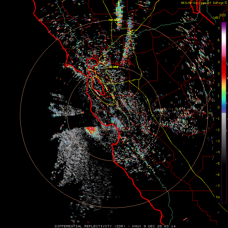Click the -7 dB scale tick label
This screenshot has width=228, height=228.
(218, 186)
